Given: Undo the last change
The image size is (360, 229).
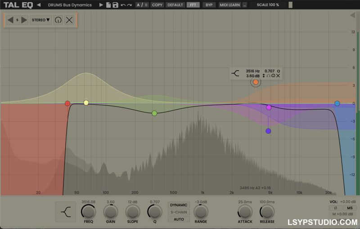Looking at the screenshot, I should tap(123, 5).
